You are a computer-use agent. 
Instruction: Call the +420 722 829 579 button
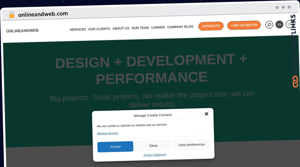point(244,25)
